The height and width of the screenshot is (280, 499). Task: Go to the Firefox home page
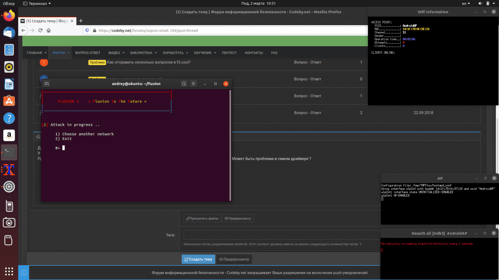click(x=48, y=30)
